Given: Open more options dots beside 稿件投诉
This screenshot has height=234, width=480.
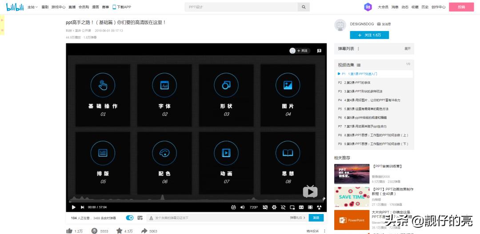Looking at the screenshot, I should (324, 231).
